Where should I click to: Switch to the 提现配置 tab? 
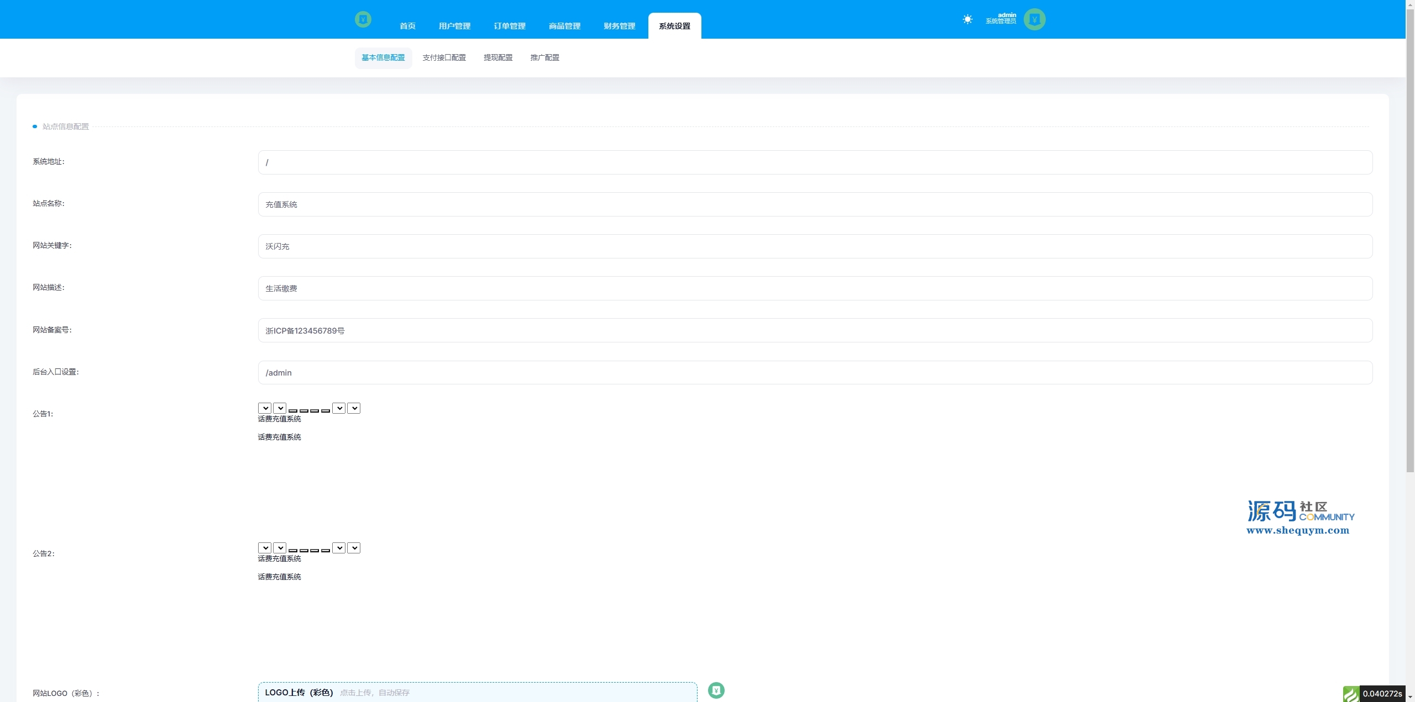498,57
